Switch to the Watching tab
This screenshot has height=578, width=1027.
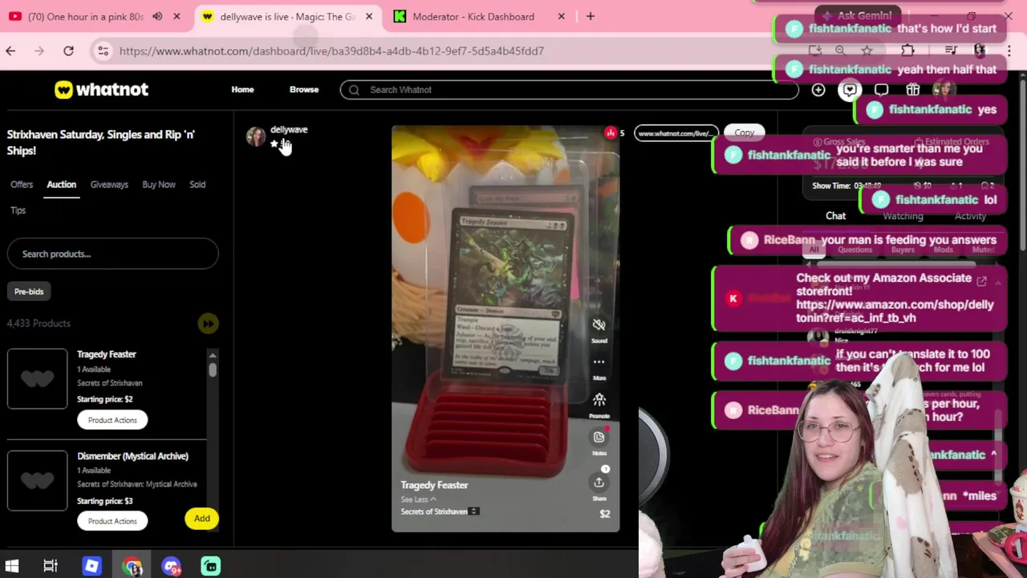903,216
